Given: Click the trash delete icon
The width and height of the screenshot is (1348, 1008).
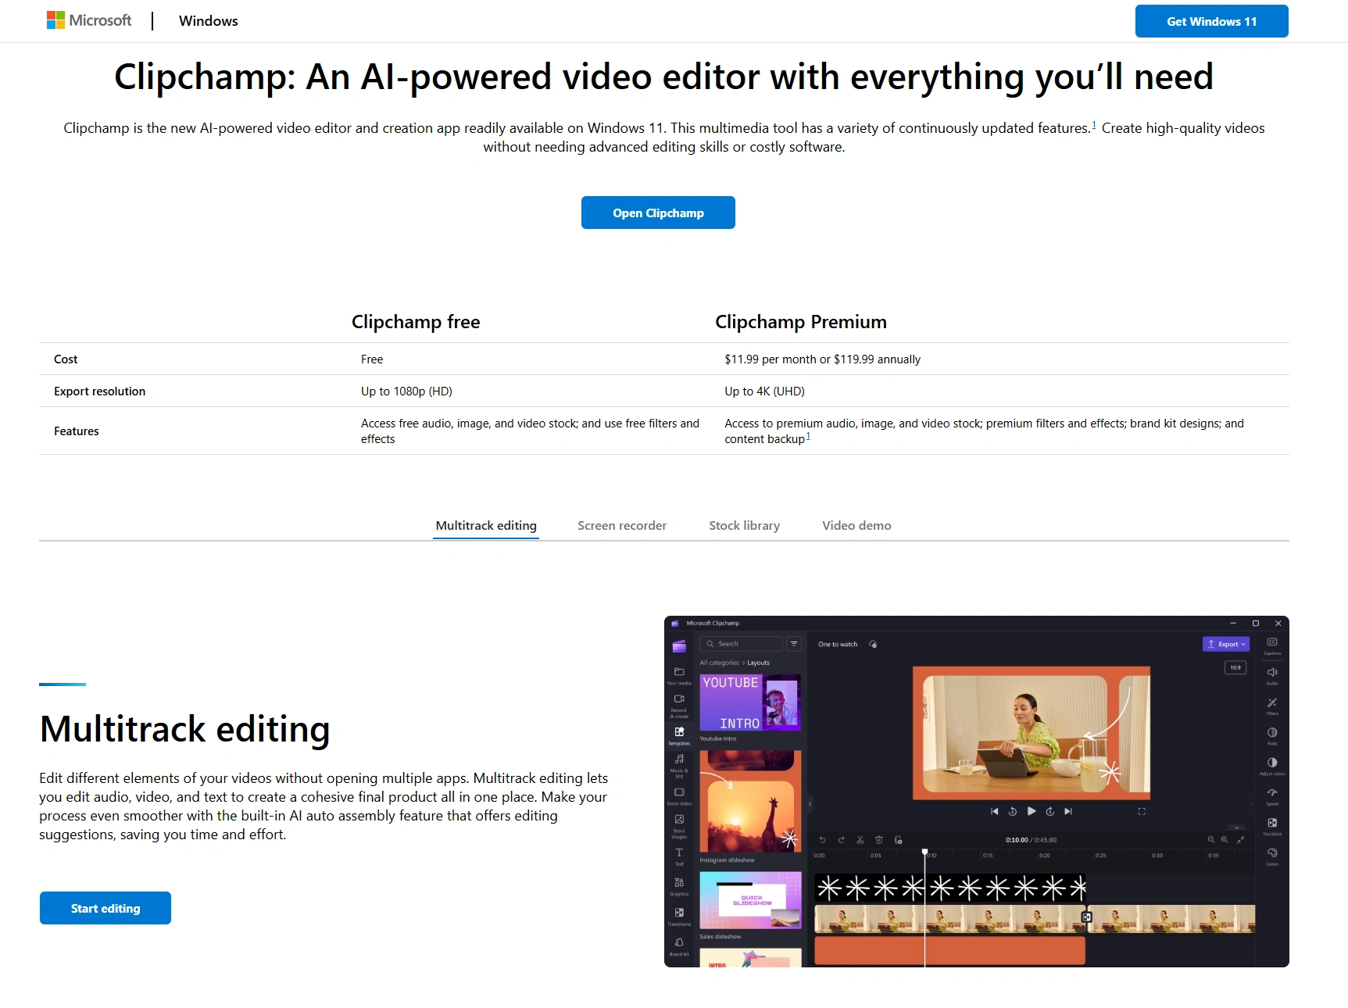Looking at the screenshot, I should coord(878,840).
